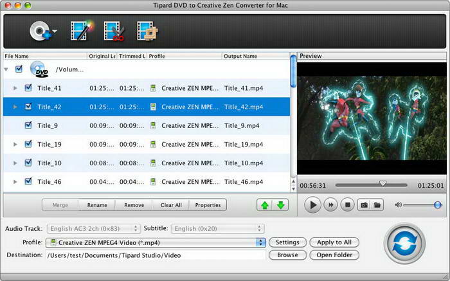Collapse the /Volum... DVD tree node
Screen dimensions: 450x281
tap(6, 69)
